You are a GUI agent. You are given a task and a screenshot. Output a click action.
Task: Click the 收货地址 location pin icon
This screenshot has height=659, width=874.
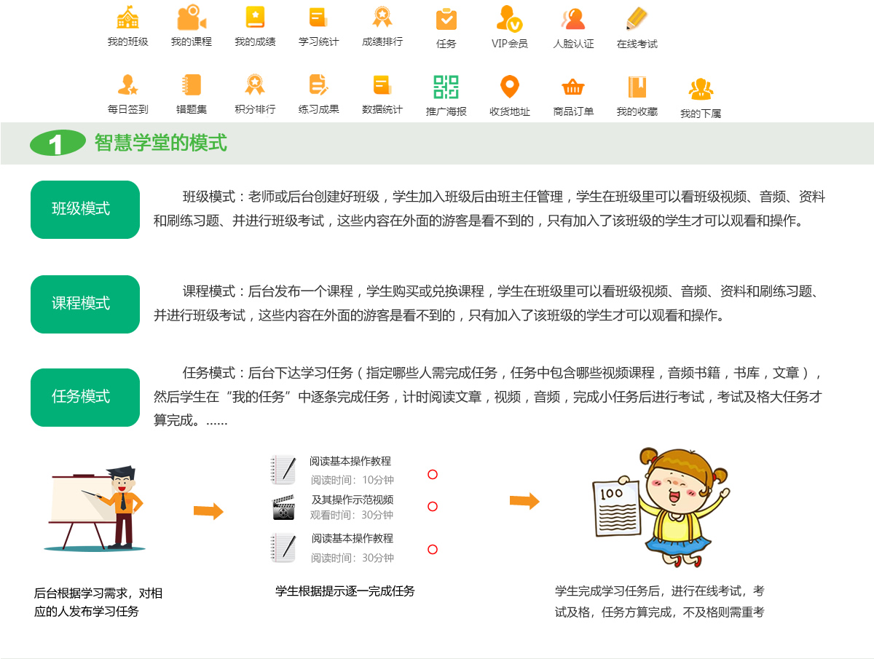click(509, 87)
